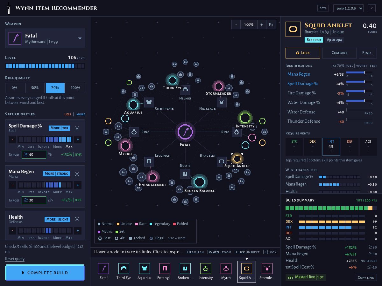Remove the Mana Regen priority
The image size is (382, 286).
click(x=77, y=174)
